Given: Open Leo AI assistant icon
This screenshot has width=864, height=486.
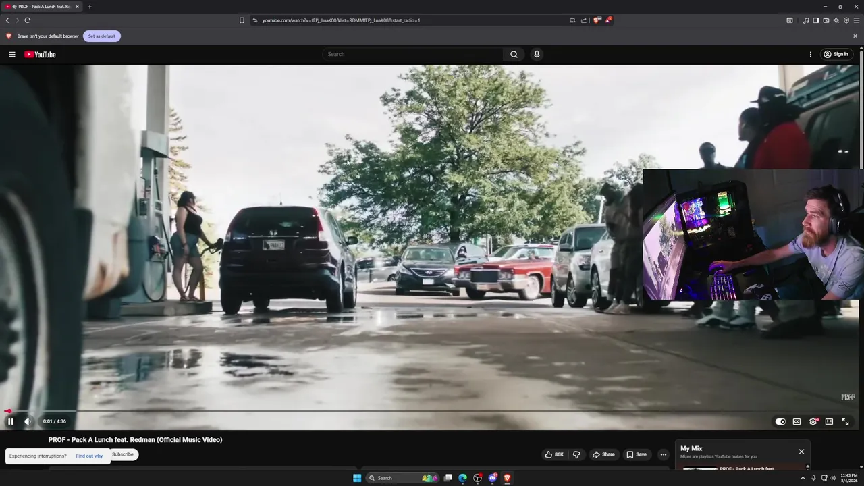Looking at the screenshot, I should 836,20.
